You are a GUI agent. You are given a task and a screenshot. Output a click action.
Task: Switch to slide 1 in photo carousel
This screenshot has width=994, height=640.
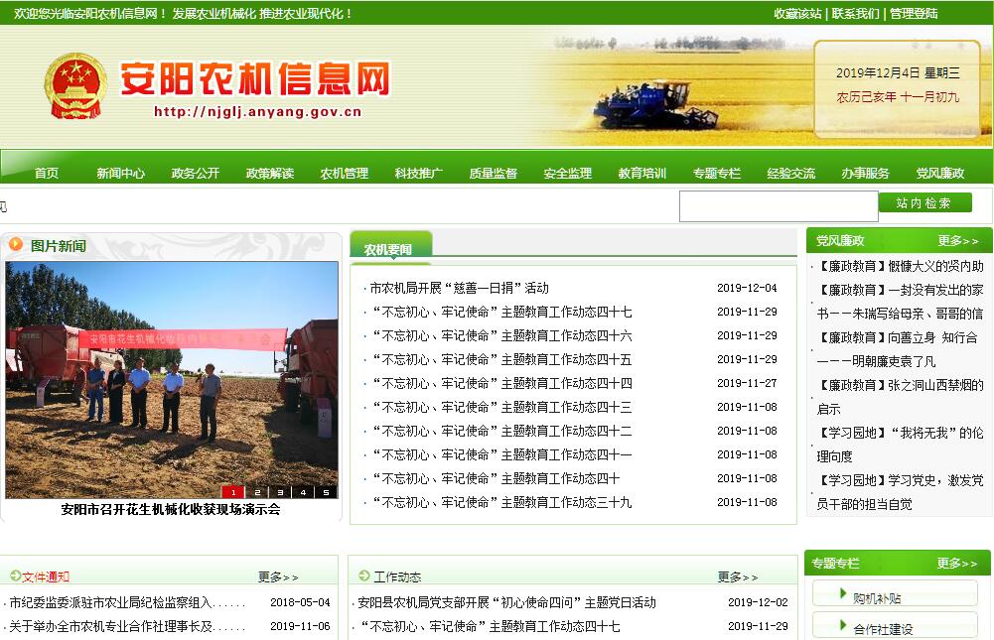[x=233, y=491]
